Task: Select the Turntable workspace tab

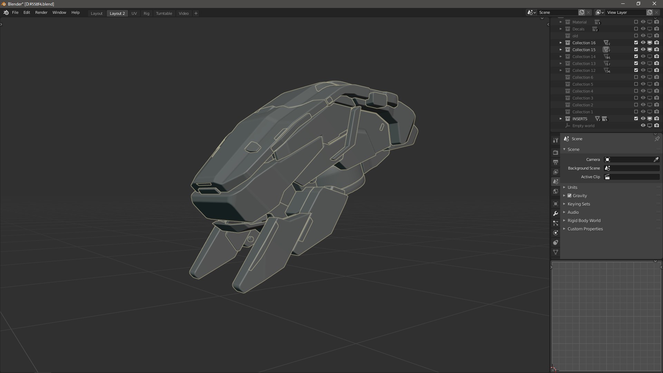Action: (163, 13)
